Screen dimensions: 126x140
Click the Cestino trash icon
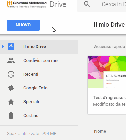click(x=11, y=116)
